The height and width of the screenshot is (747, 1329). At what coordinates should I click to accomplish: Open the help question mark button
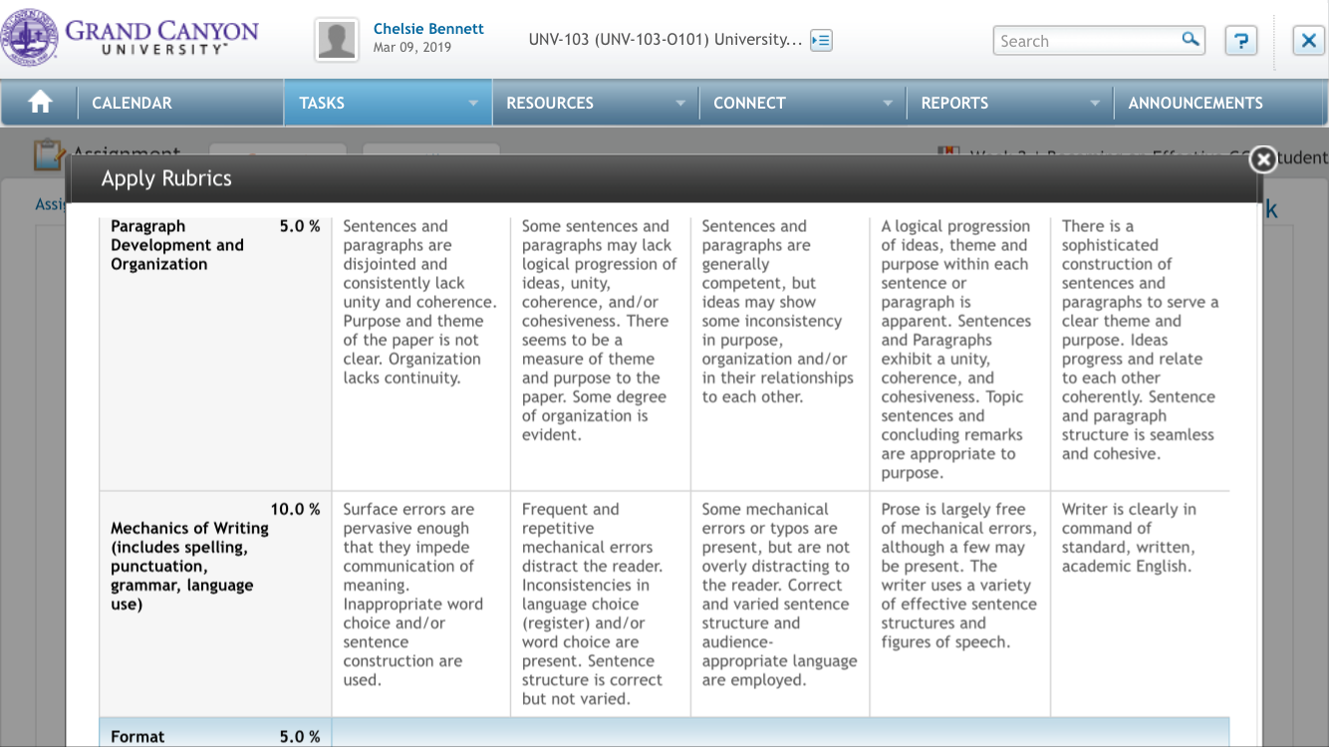pos(1240,41)
